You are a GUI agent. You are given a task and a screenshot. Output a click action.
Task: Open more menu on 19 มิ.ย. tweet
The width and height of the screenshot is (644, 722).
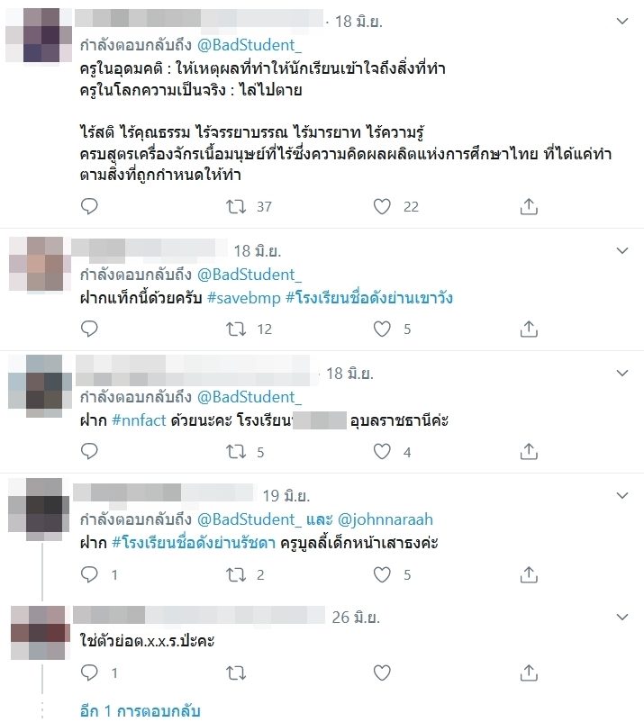click(622, 495)
